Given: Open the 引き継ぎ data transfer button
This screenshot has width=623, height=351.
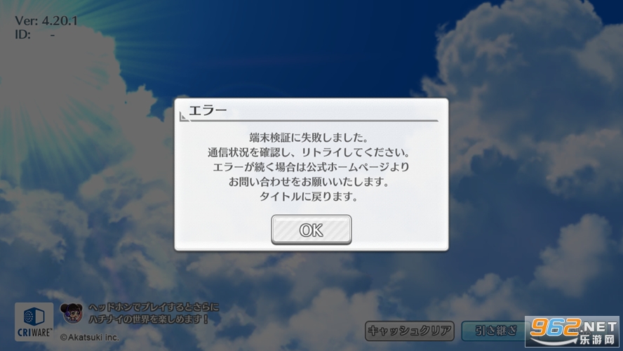Looking at the screenshot, I should (x=493, y=331).
